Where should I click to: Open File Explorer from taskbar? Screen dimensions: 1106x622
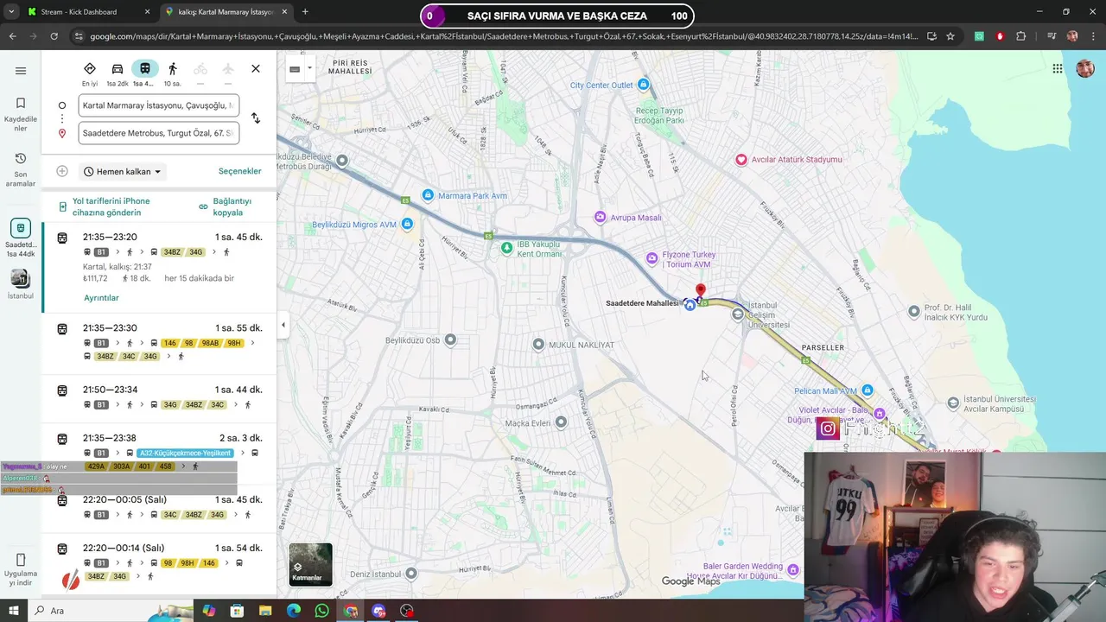point(265,611)
